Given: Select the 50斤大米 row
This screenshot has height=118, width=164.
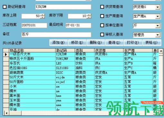Looking at the screenshot, I should coord(81,77).
